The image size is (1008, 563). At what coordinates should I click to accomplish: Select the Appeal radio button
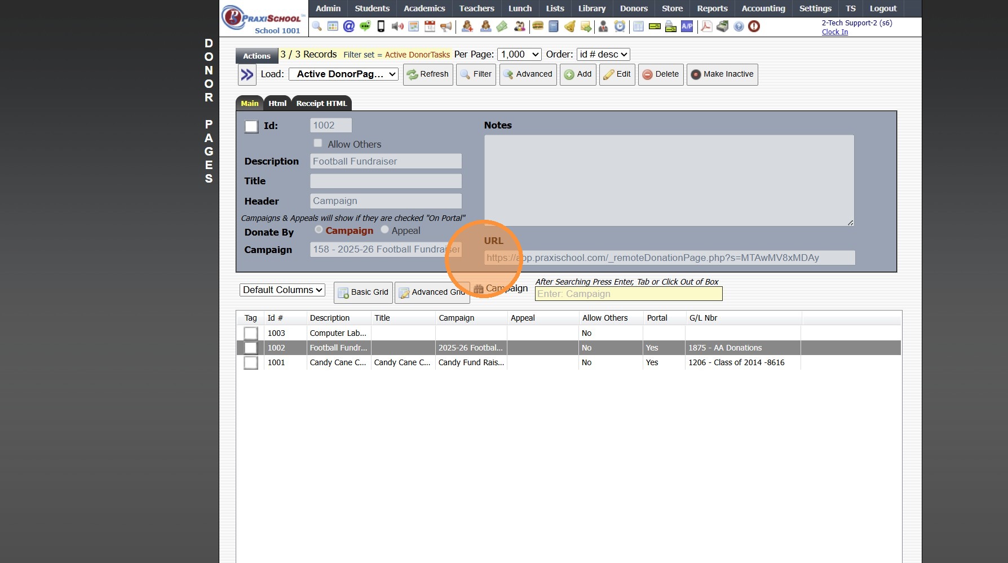[x=385, y=230]
